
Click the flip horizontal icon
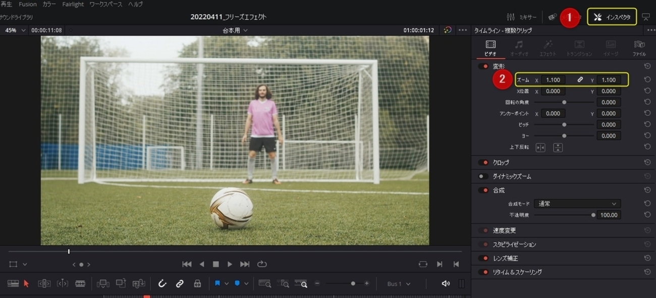540,147
